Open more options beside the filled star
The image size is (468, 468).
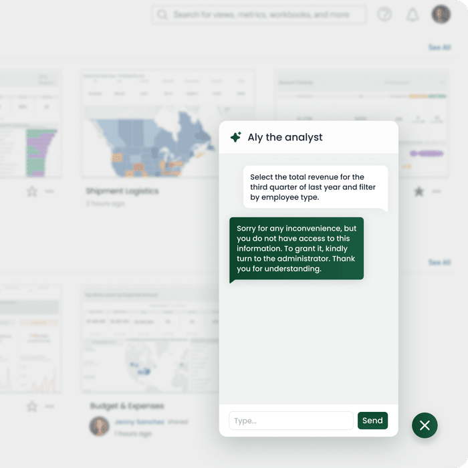coord(437,192)
